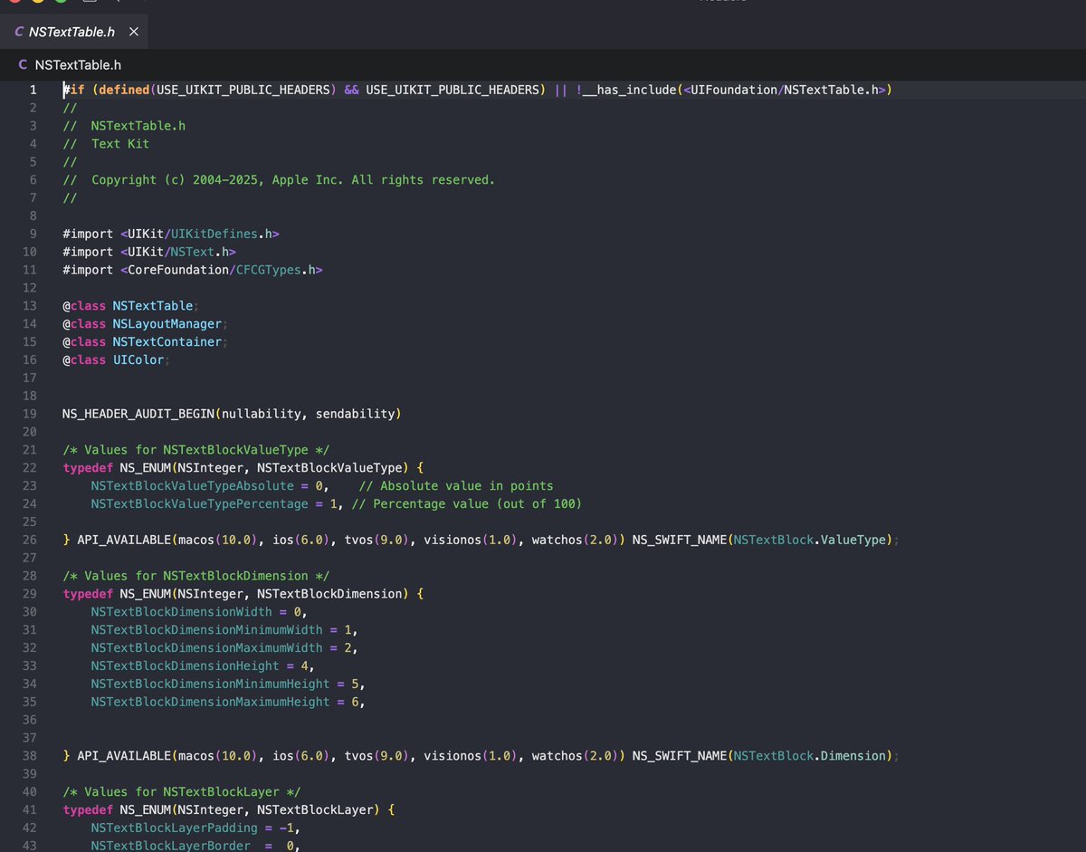
Task: Click the 'Values for NSTextBlockLayer' comment
Action: pyautogui.click(x=182, y=791)
